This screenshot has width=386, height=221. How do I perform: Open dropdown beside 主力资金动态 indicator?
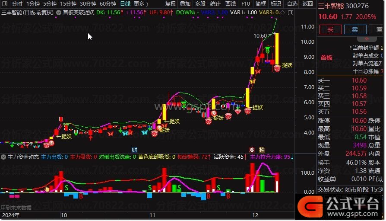pos(3,157)
